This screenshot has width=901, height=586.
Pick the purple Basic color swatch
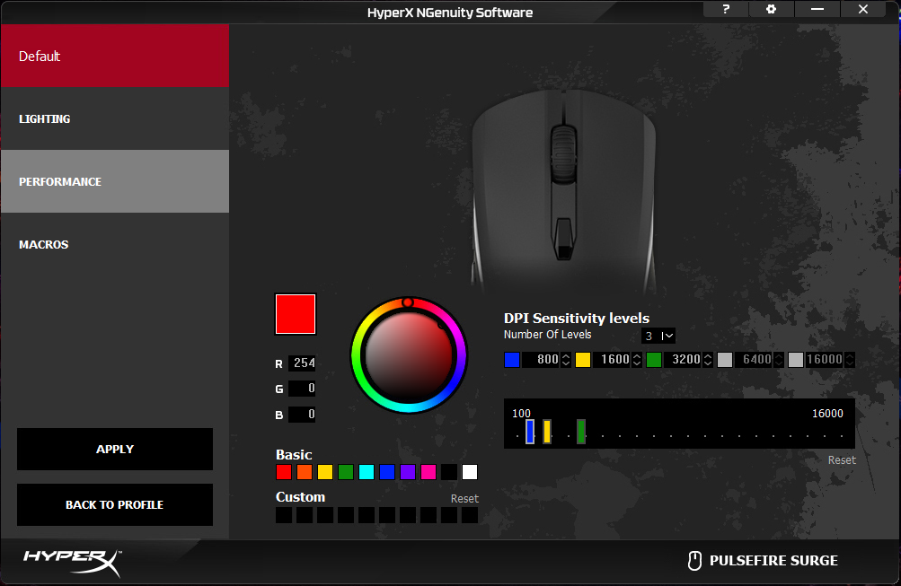(408, 472)
